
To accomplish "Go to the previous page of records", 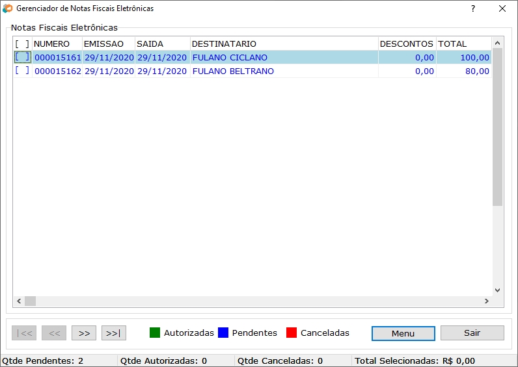I will [x=54, y=333].
